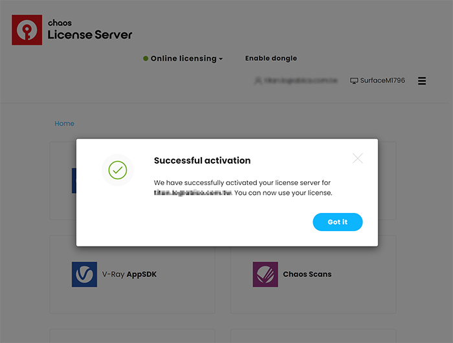Screen dimensions: 453x343
Task: Click the caret arrow after Online licensing
Action: (221, 59)
